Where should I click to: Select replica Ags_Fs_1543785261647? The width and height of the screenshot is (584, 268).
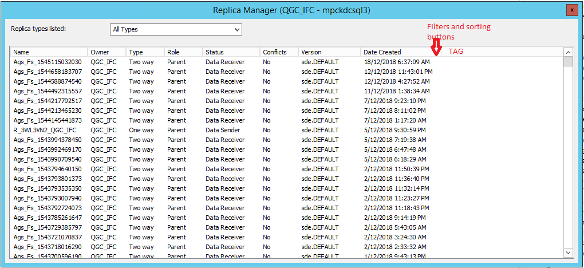48,218
